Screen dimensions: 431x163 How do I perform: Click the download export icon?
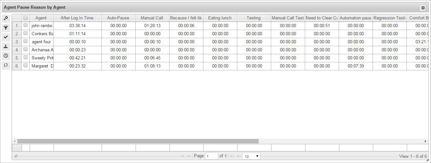[6, 46]
